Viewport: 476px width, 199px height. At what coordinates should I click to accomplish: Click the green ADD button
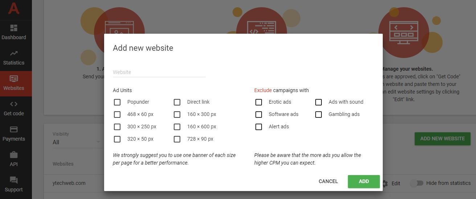point(364,182)
